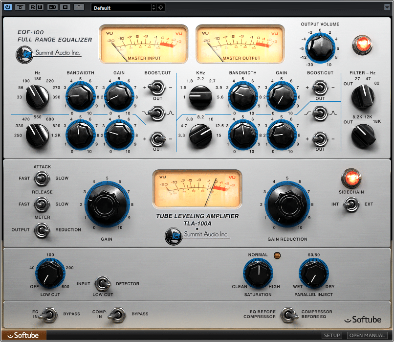Click the 'FULL RANGE EQUALIZER' title text

[55, 40]
